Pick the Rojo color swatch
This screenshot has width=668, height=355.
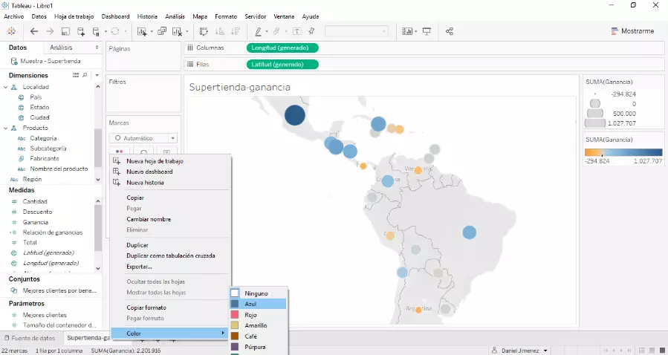(250, 315)
